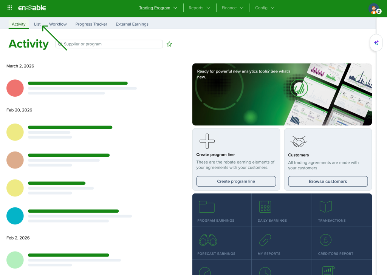Click the favorite star icon beside search
The image size is (387, 275).
tap(169, 44)
